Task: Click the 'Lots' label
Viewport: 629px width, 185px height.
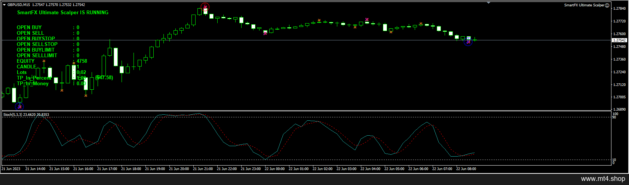Action: 22,72
